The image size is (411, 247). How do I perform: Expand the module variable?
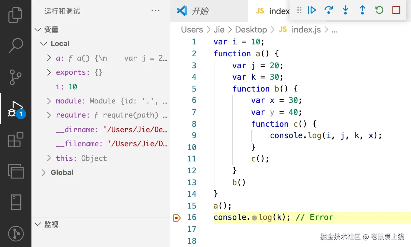pyautogui.click(x=49, y=101)
